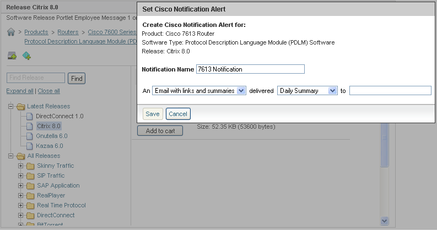Click the DirectConnect 1.0 document icon

30,116
